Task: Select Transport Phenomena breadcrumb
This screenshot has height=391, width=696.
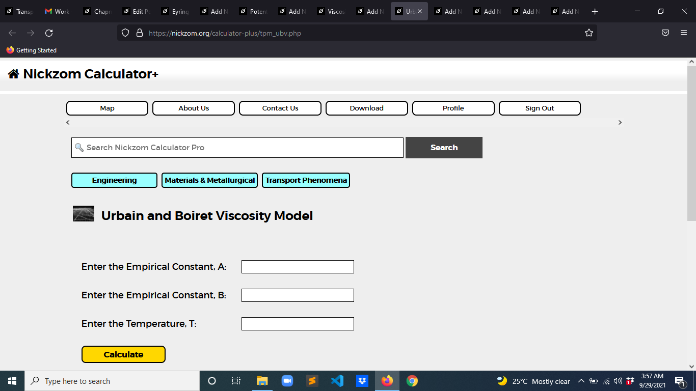Action: tap(306, 180)
